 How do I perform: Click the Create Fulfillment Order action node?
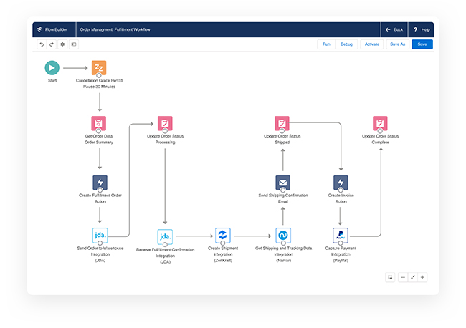tap(100, 183)
